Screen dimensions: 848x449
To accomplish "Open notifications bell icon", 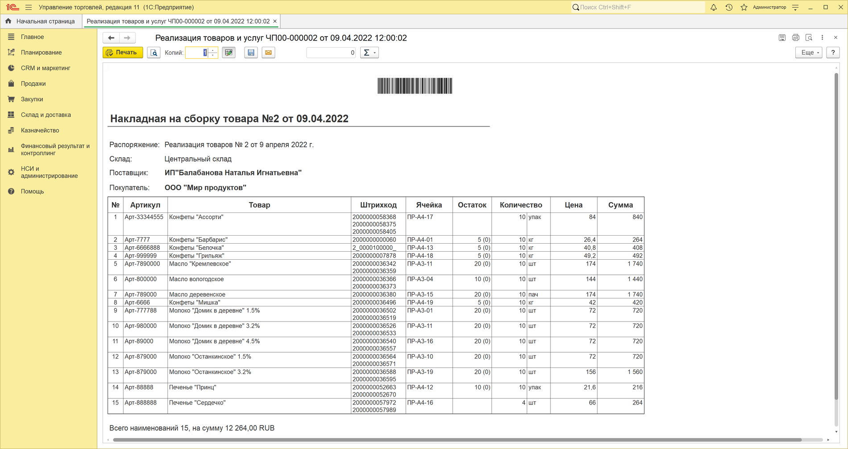I will [714, 7].
